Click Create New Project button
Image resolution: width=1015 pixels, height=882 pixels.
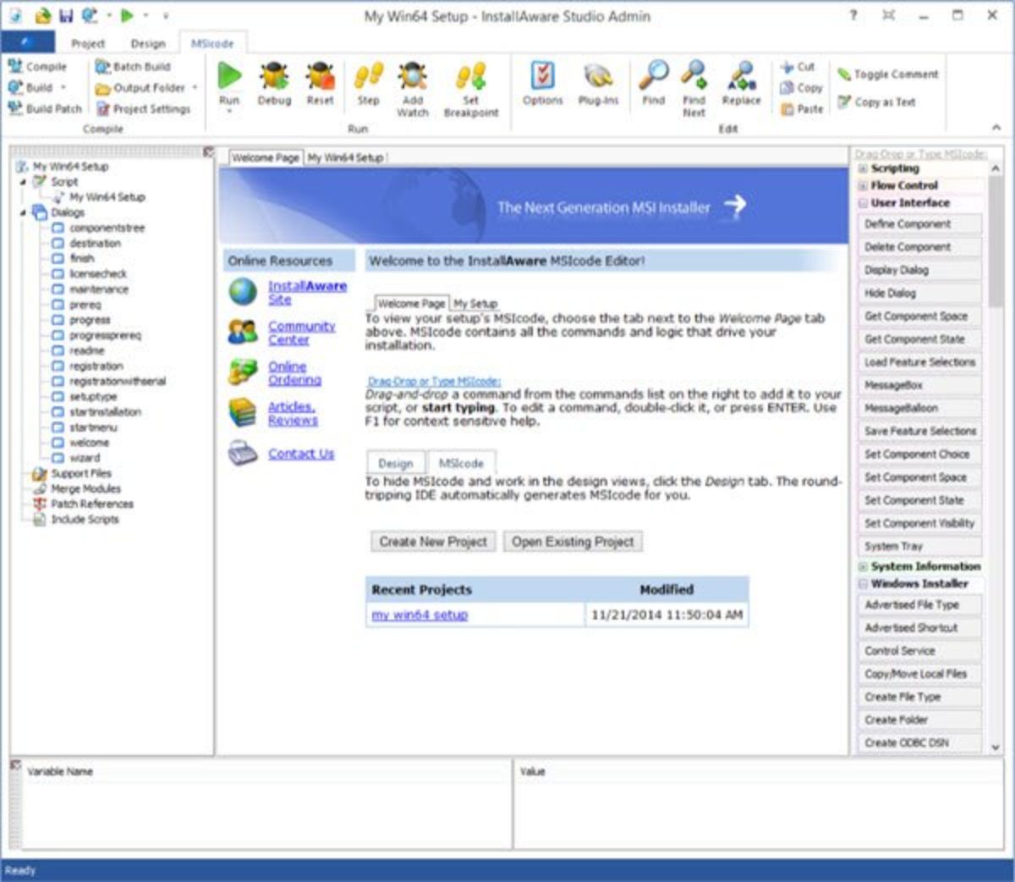433,542
